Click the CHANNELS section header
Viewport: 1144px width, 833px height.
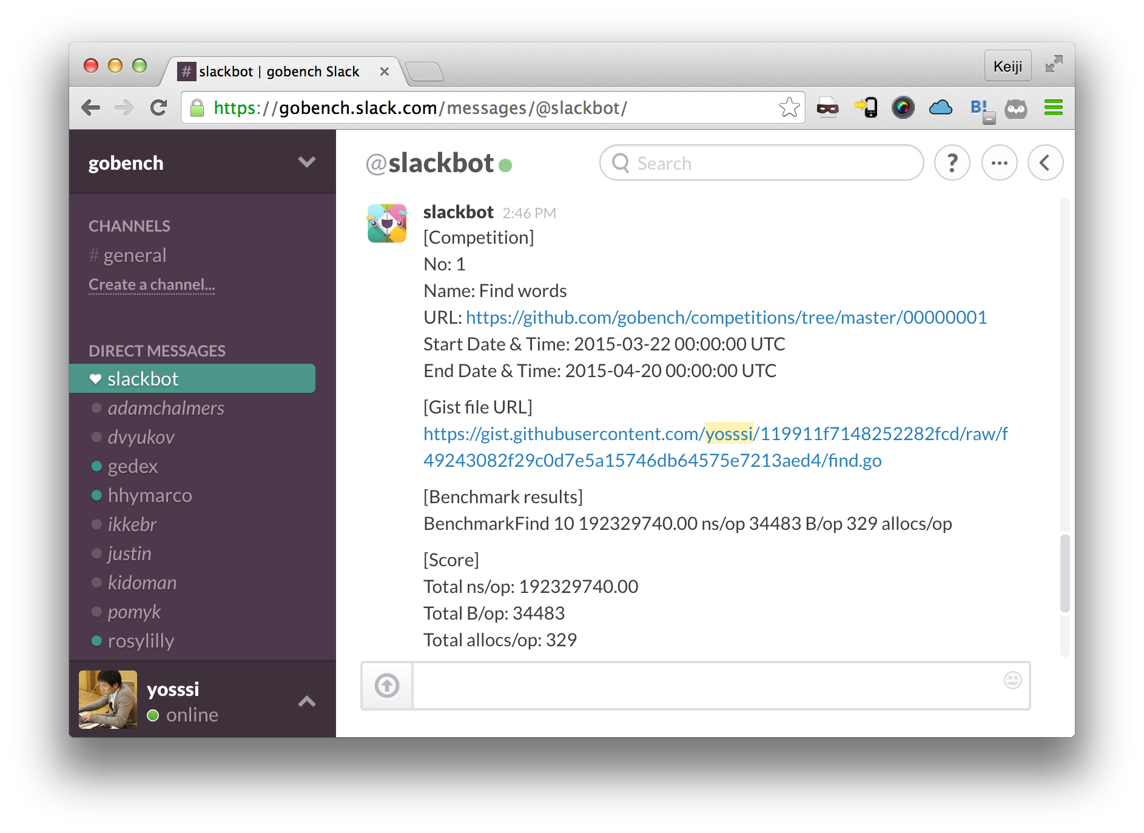[129, 226]
